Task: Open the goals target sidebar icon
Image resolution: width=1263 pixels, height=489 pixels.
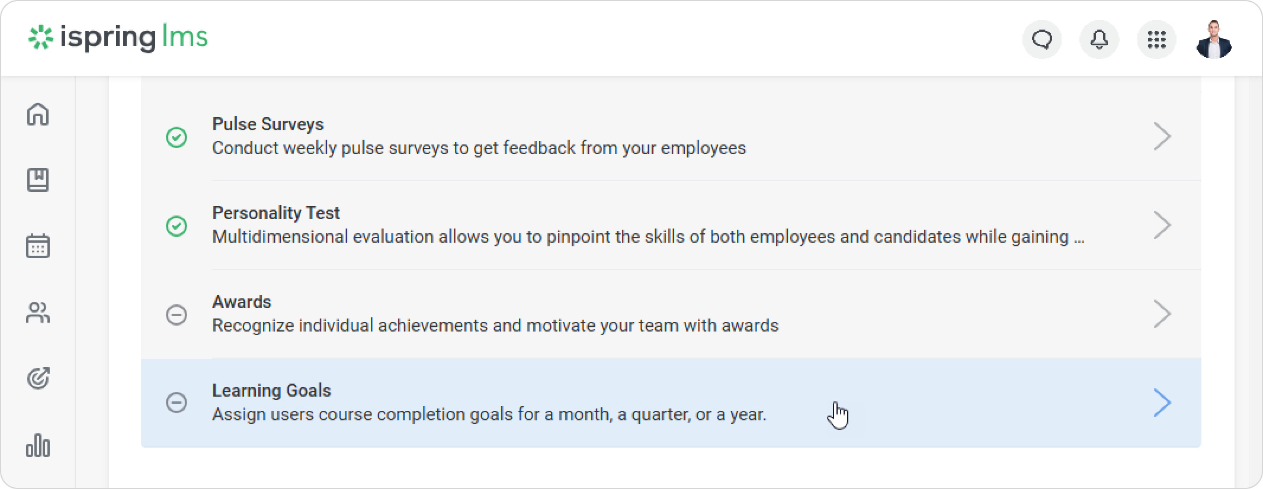Action: click(x=38, y=378)
